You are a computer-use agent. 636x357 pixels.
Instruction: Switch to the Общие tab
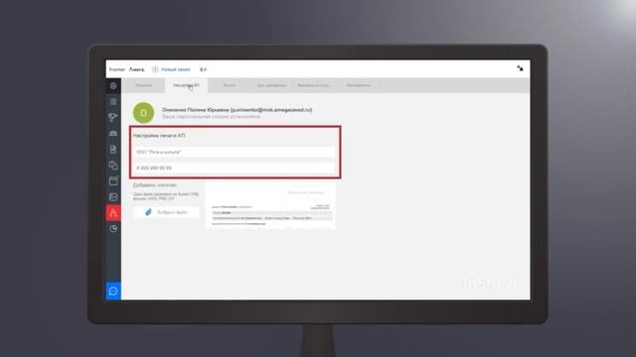click(143, 85)
